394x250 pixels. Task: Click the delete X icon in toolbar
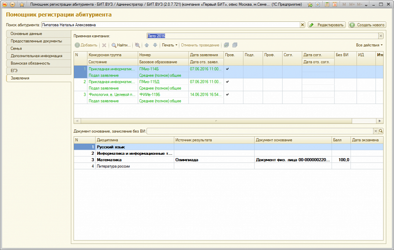point(104,45)
